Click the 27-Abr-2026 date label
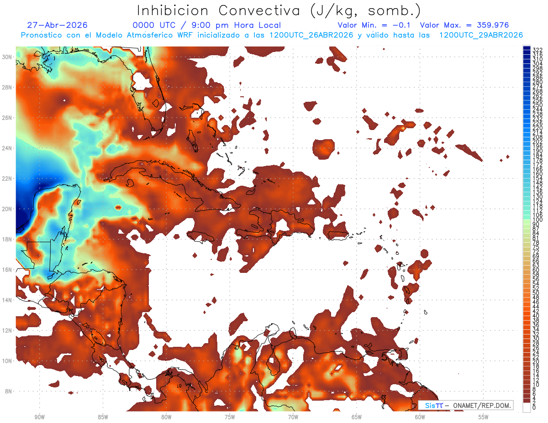The image size is (548, 423). pos(58,25)
